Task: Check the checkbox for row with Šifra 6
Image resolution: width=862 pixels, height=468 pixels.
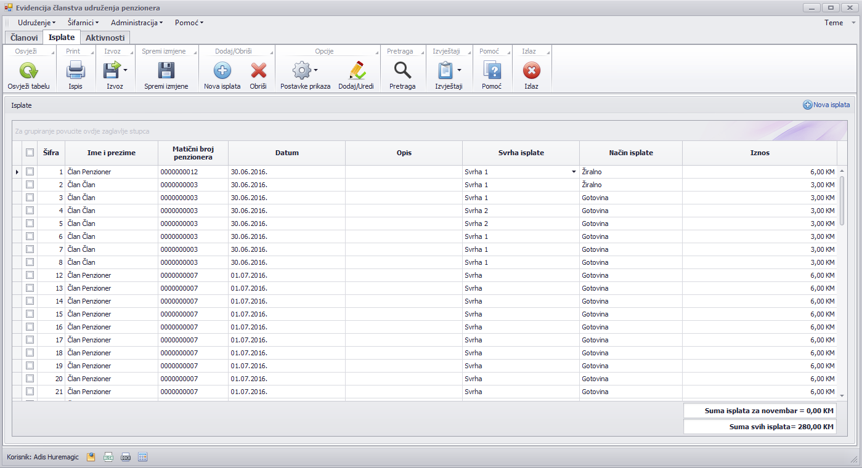Action: (30, 236)
